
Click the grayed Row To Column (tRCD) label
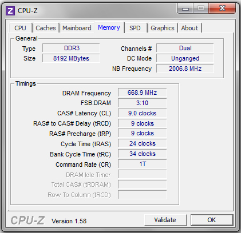pyautogui.click(x=79, y=195)
